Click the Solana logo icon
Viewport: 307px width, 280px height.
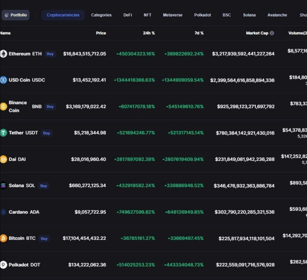click(x=3, y=185)
